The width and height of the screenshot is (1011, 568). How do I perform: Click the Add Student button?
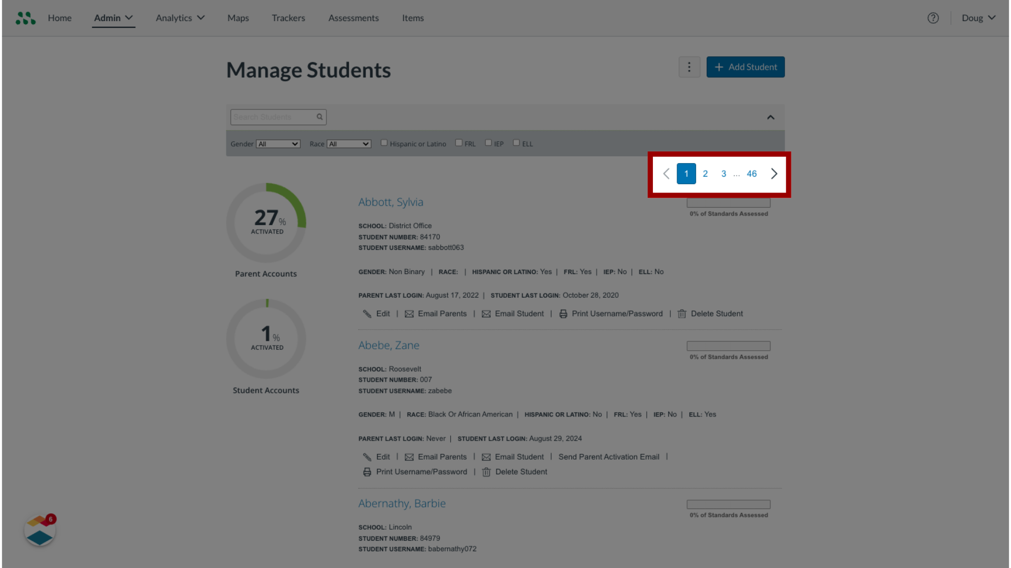click(746, 67)
